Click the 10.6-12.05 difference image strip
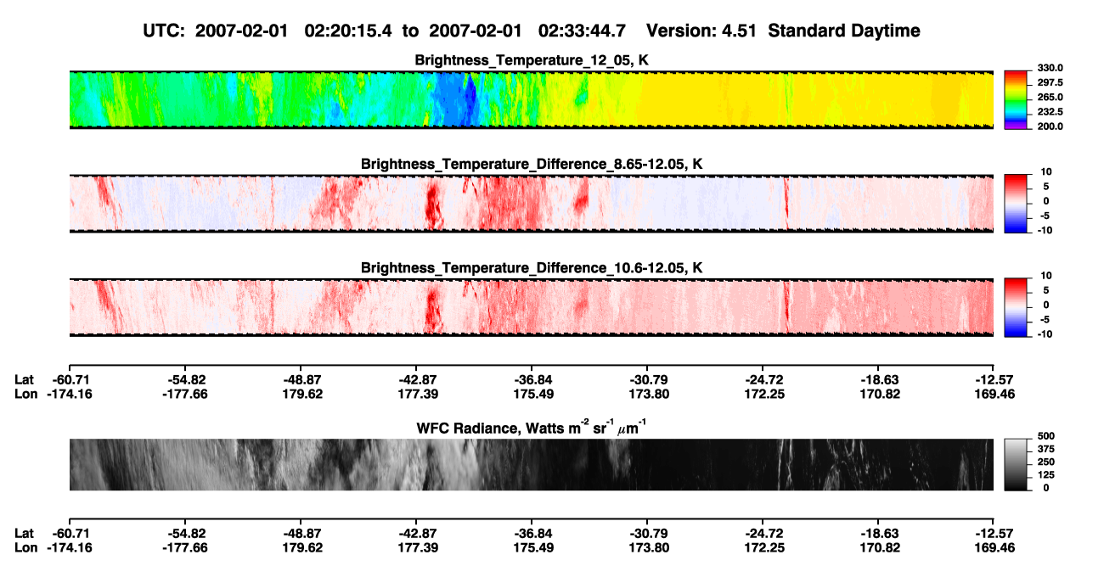The image size is (1104, 566). point(532,307)
